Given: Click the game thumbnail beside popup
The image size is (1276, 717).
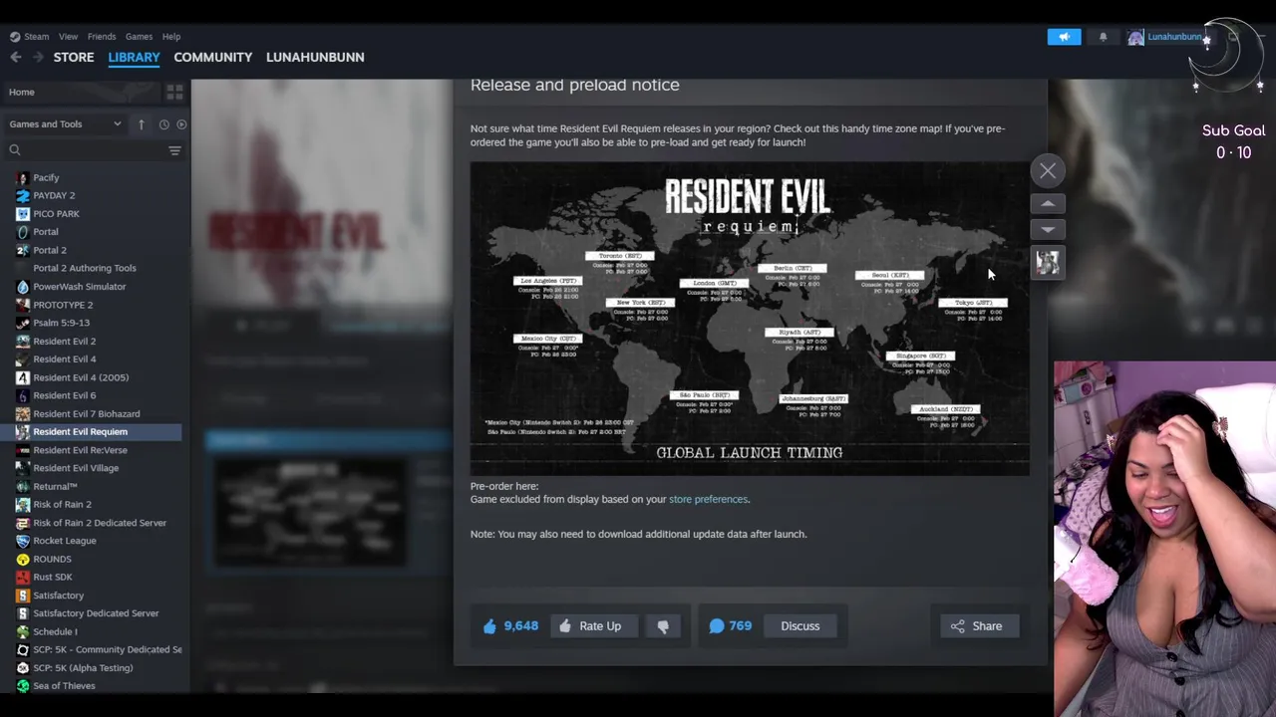Looking at the screenshot, I should tap(1048, 262).
